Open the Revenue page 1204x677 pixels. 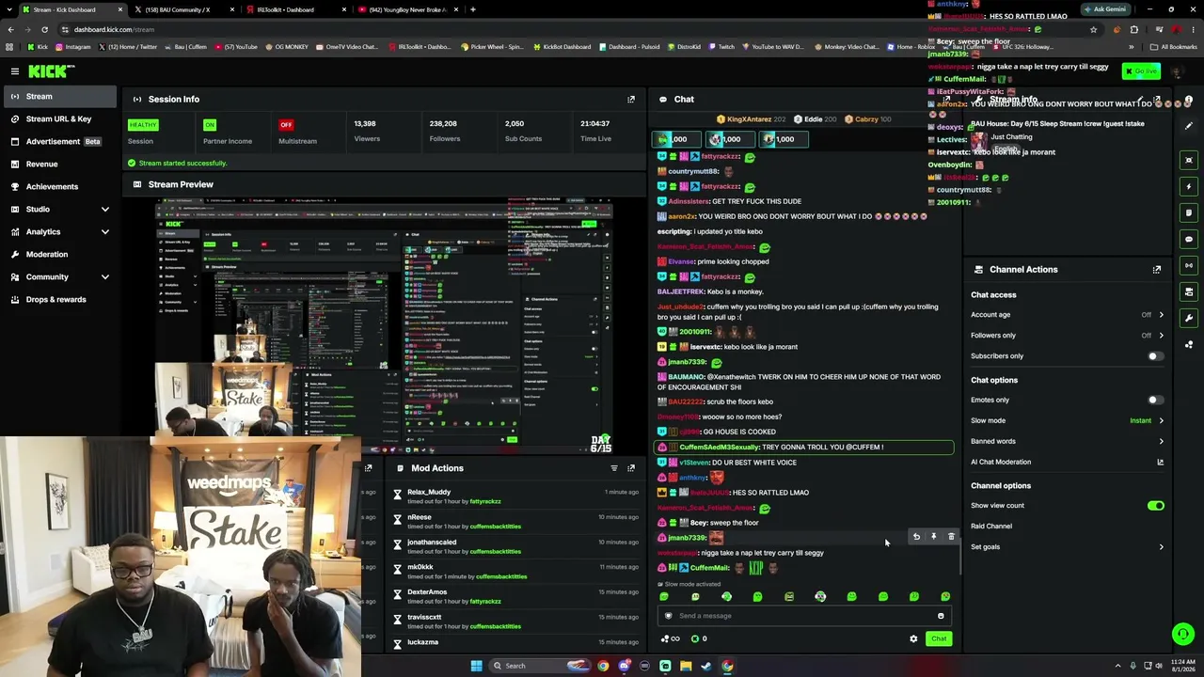pos(58,164)
